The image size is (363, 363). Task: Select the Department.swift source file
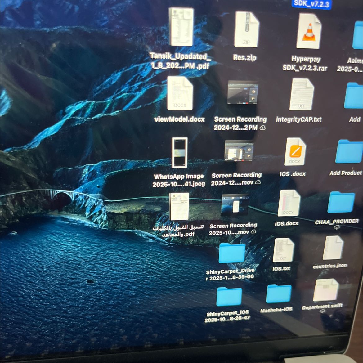click(325, 290)
